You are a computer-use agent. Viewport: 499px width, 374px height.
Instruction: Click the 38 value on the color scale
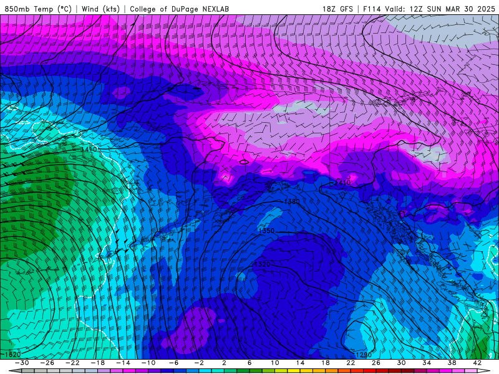pyautogui.click(x=452, y=363)
